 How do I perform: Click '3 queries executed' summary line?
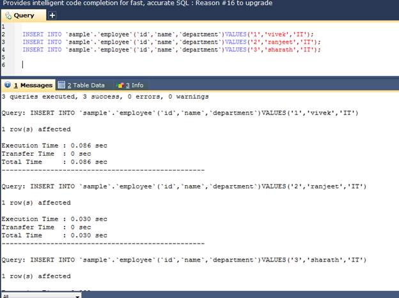(x=105, y=97)
